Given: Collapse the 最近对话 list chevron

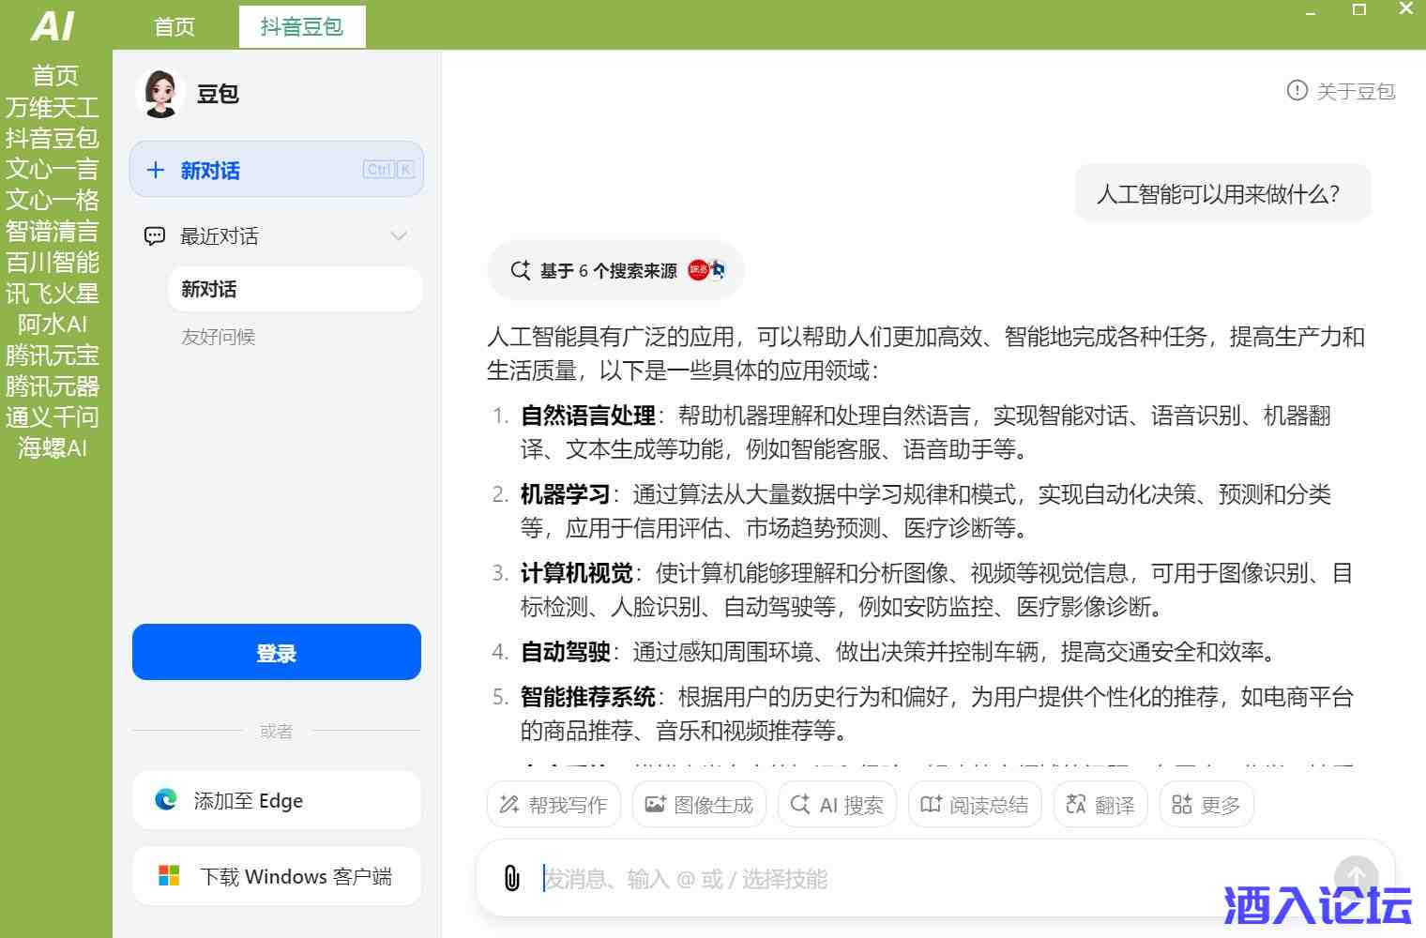Looking at the screenshot, I should point(399,236).
